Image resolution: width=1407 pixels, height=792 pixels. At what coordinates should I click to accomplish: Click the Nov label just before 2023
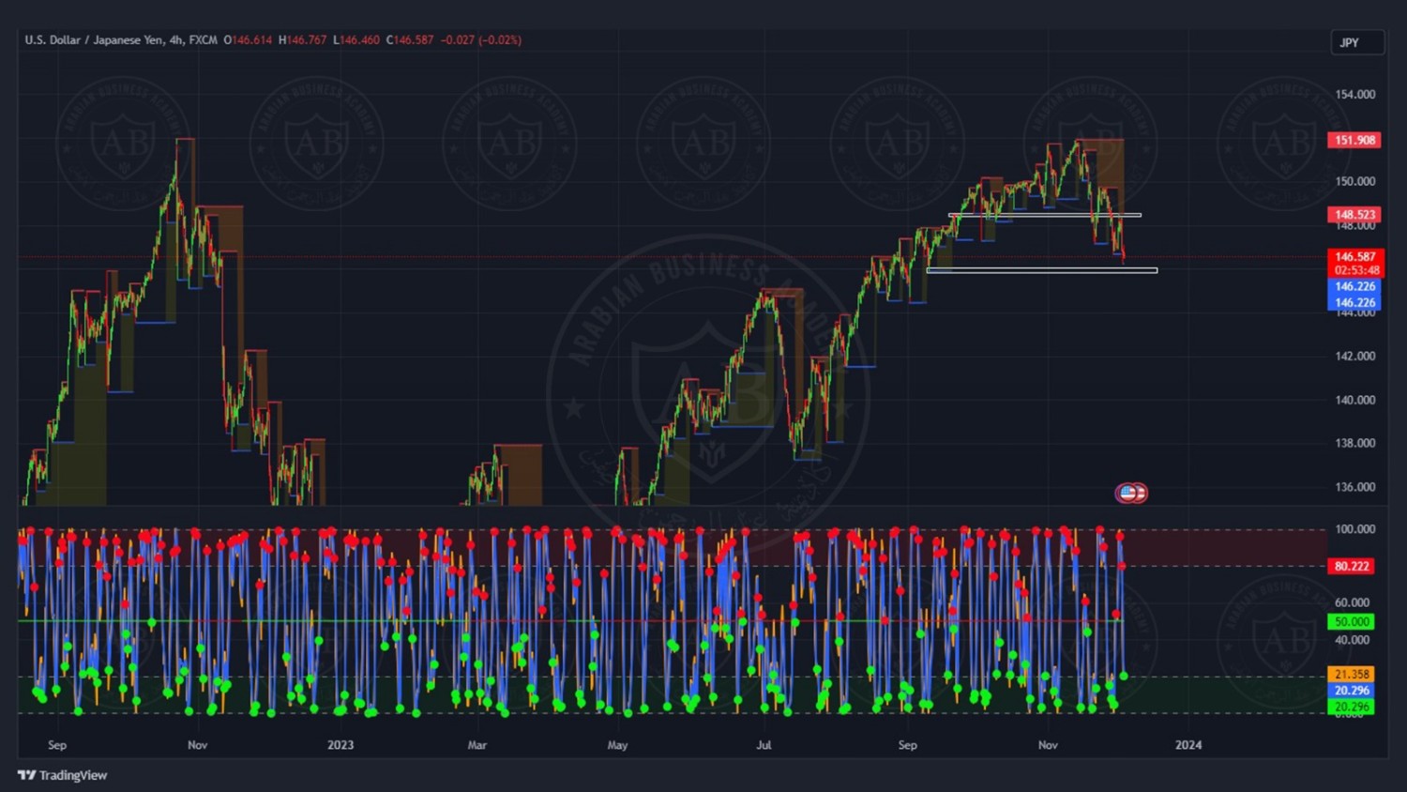pyautogui.click(x=197, y=745)
